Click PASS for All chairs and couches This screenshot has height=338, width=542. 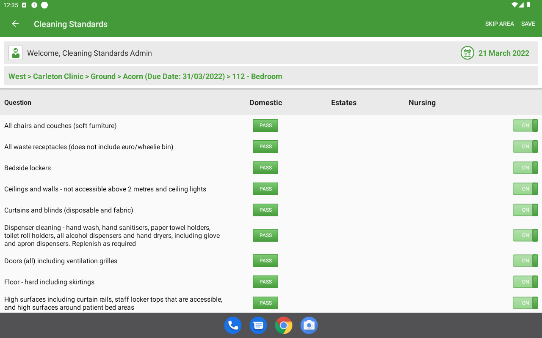click(x=265, y=125)
